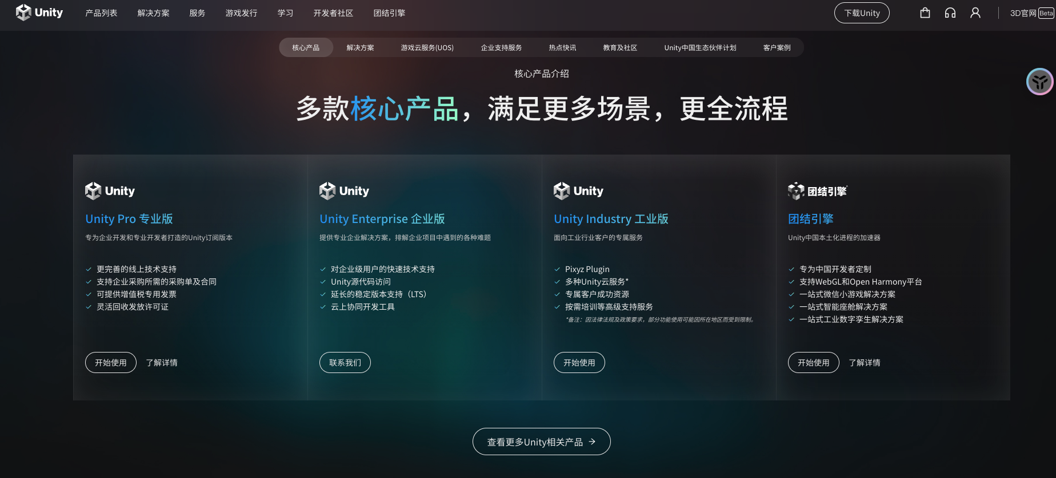Click the text 专属客户成功资源
The width and height of the screenshot is (1056, 478).
597,294
